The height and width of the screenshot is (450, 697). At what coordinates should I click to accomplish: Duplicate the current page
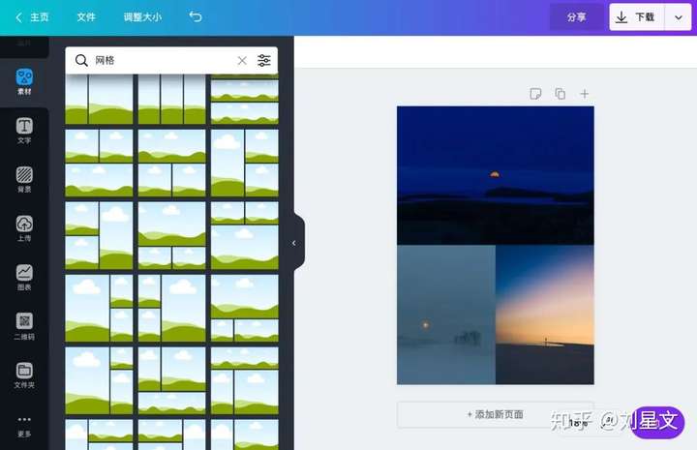pos(561,94)
